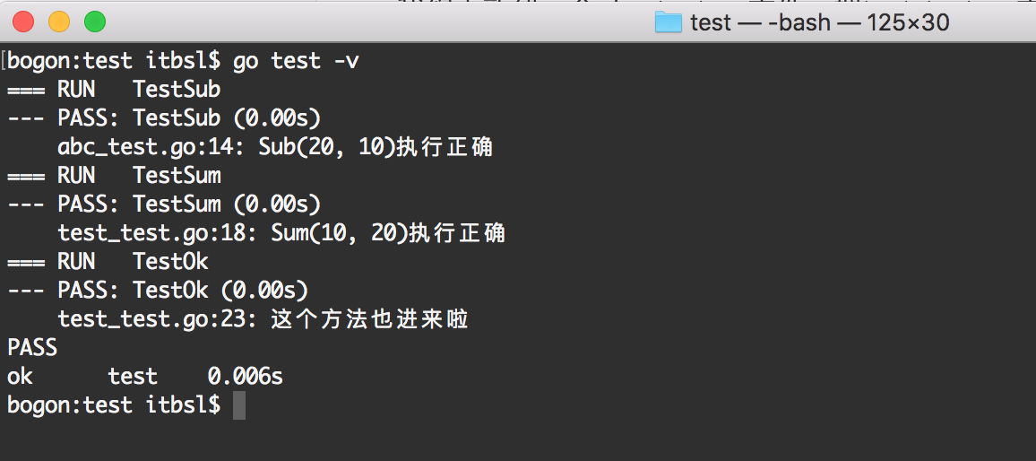Click the standalone 'PASS' result line

[x=31, y=348]
